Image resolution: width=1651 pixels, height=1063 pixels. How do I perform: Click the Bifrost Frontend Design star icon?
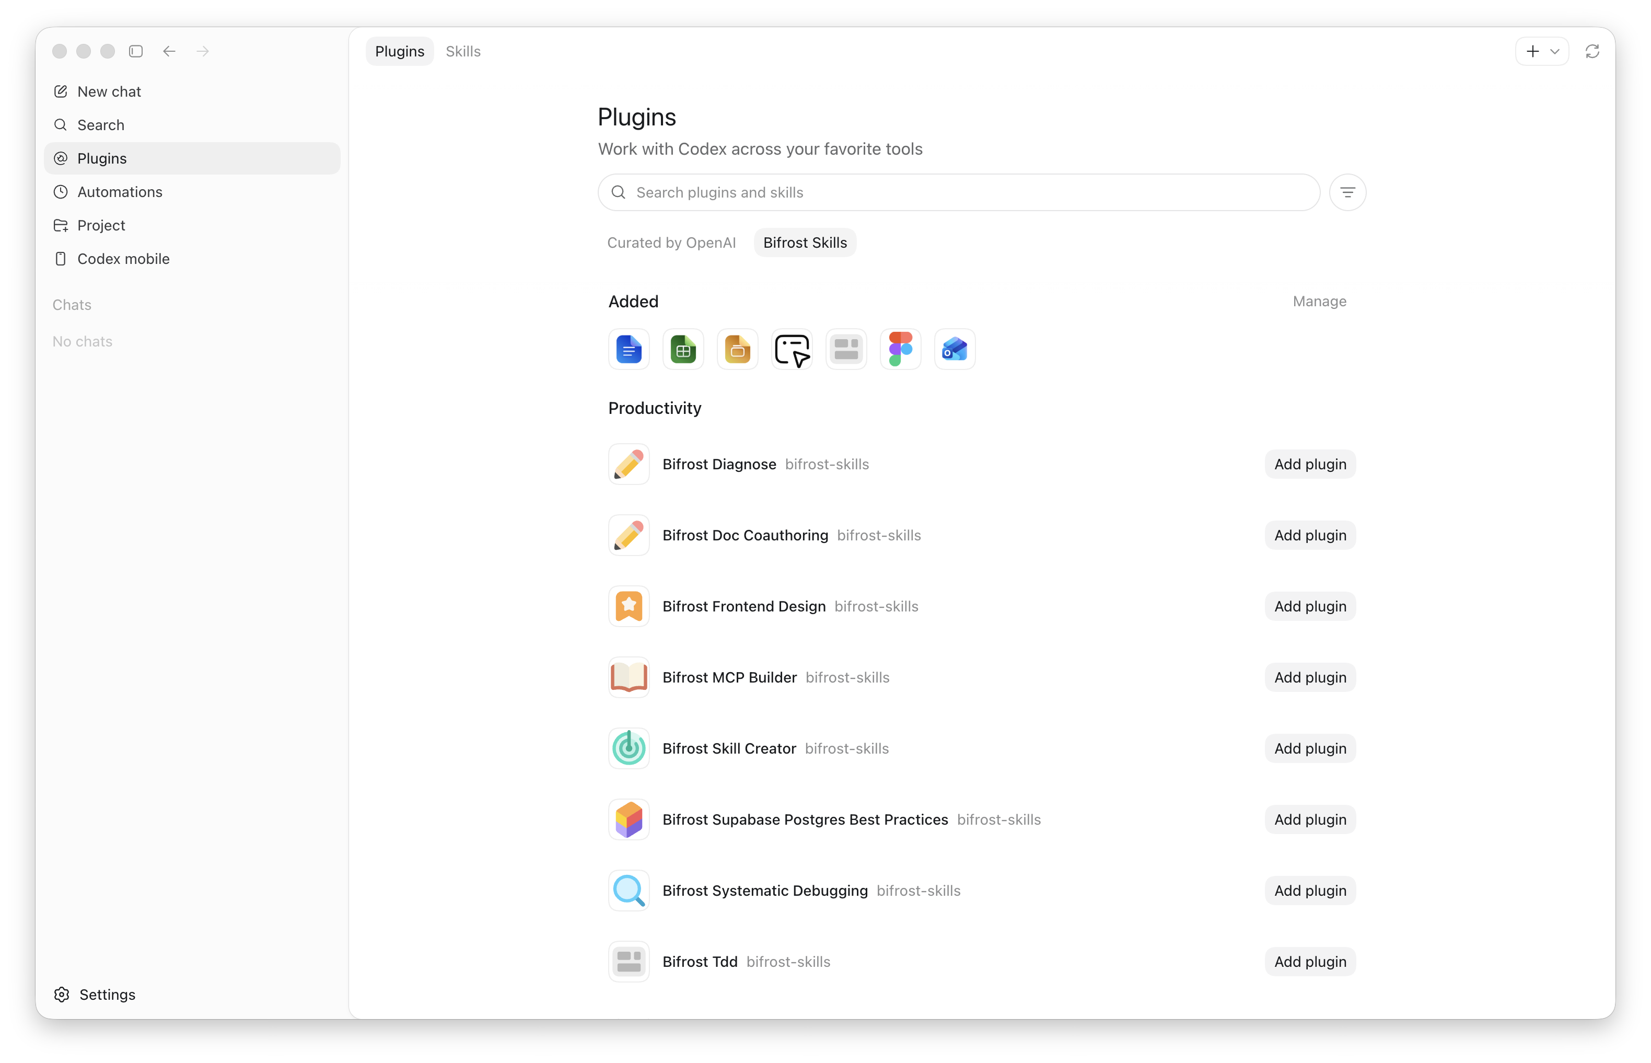tap(629, 606)
